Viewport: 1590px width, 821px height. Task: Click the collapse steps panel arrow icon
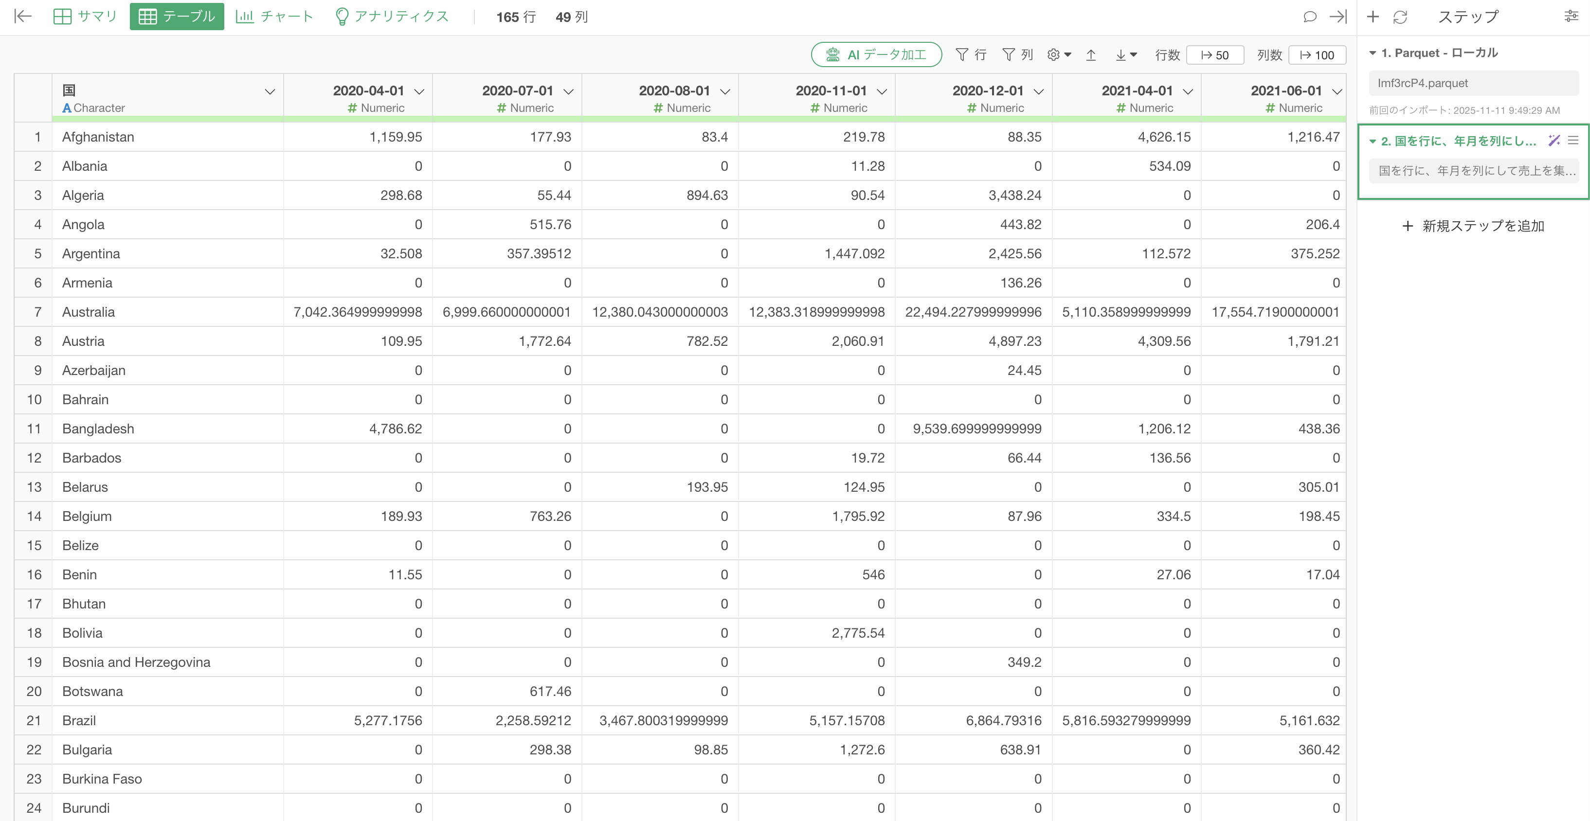tap(1337, 17)
